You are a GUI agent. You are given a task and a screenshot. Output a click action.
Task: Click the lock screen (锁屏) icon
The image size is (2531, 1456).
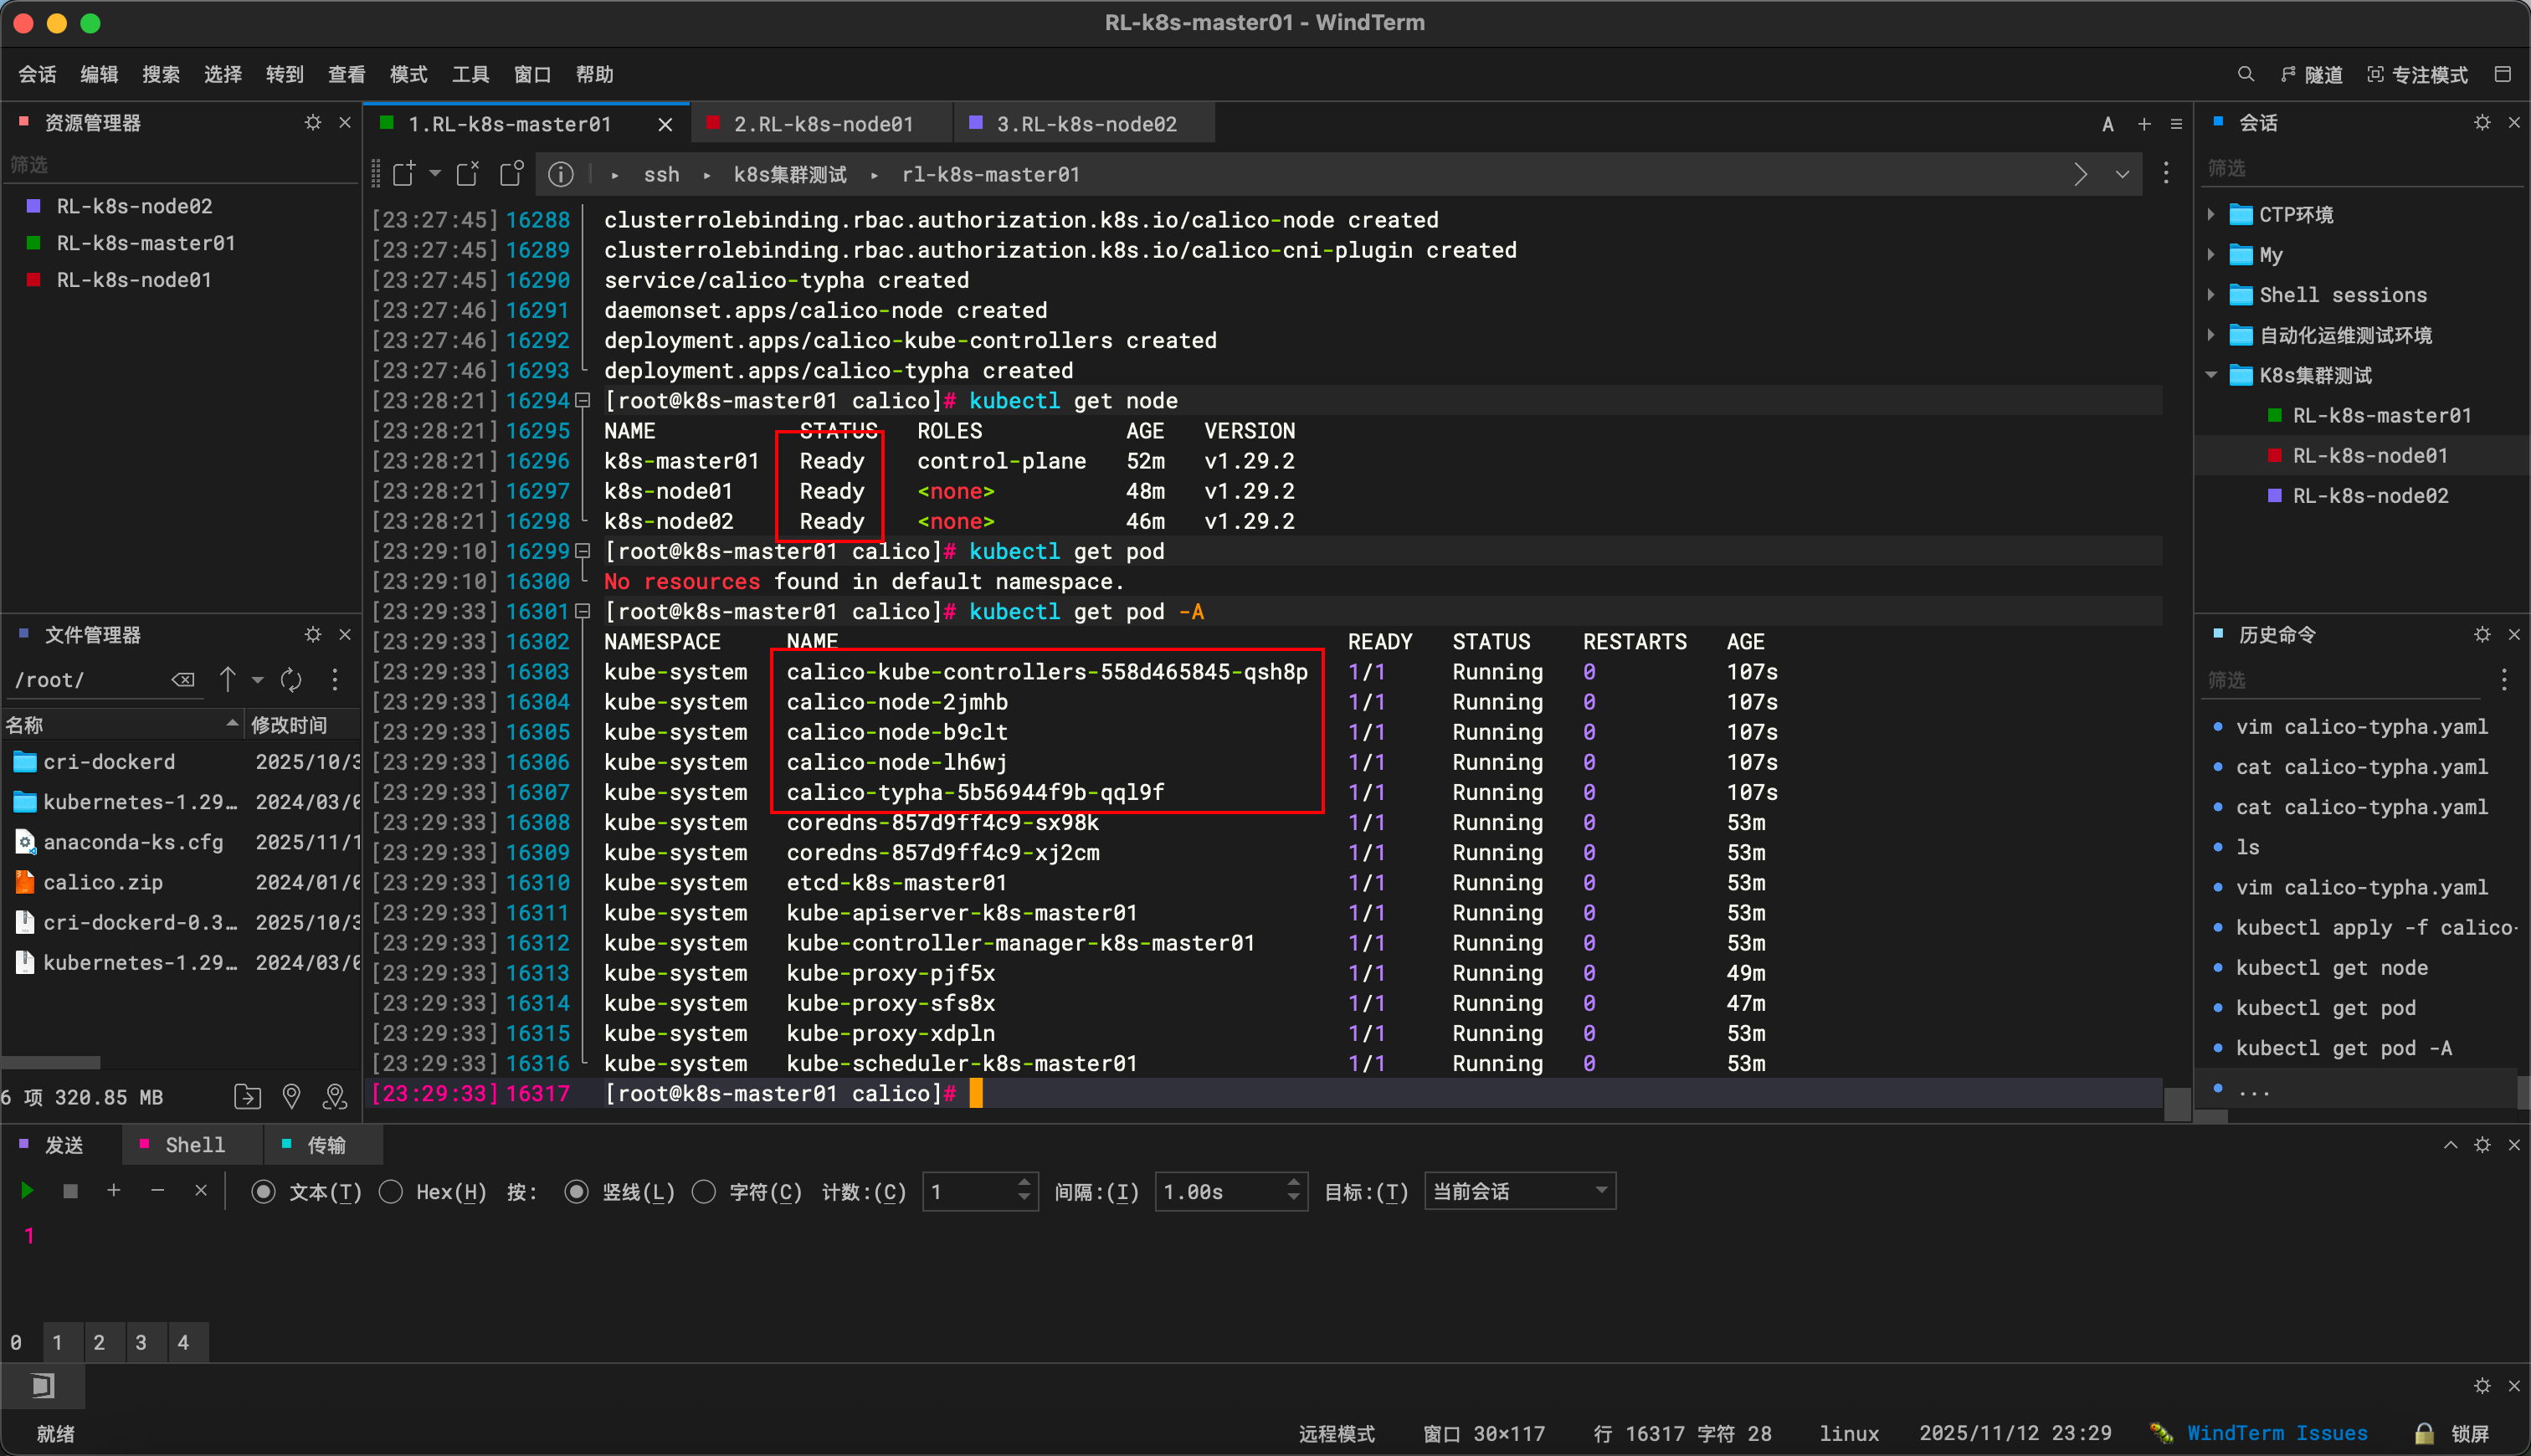2424,1433
